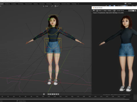The width and height of the screenshot is (137, 102).
Task: Jump to the next keyframe
Action: pos(56,94)
